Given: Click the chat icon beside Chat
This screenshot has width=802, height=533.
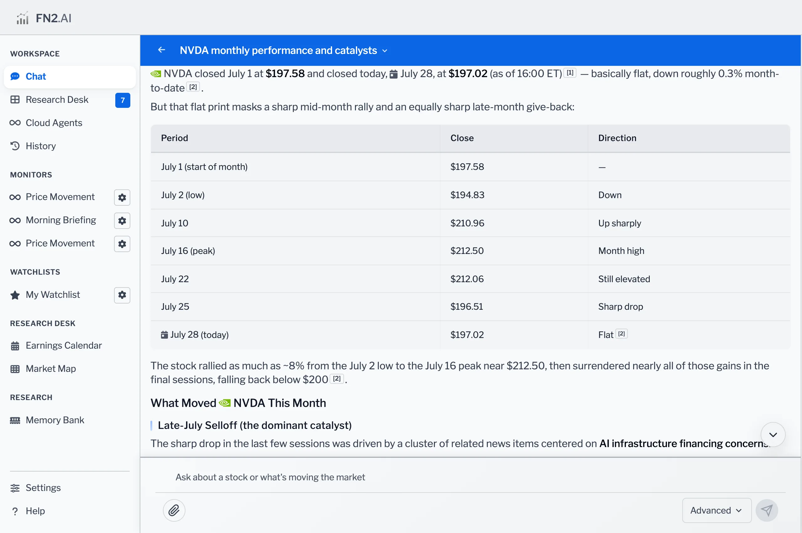Looking at the screenshot, I should [15, 77].
